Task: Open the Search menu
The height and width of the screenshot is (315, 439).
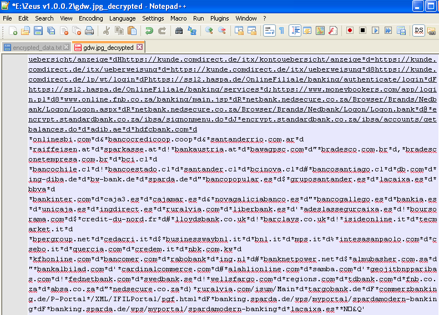Action: coord(44,18)
